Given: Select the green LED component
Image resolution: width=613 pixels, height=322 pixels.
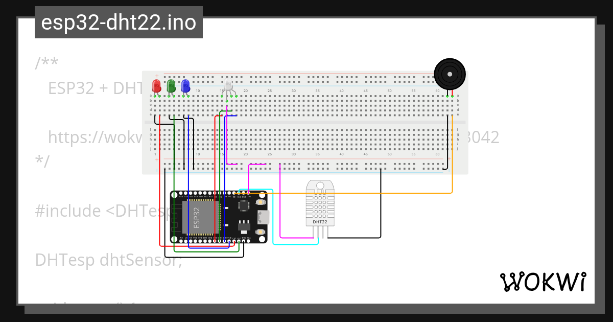Looking at the screenshot, I should click(171, 85).
